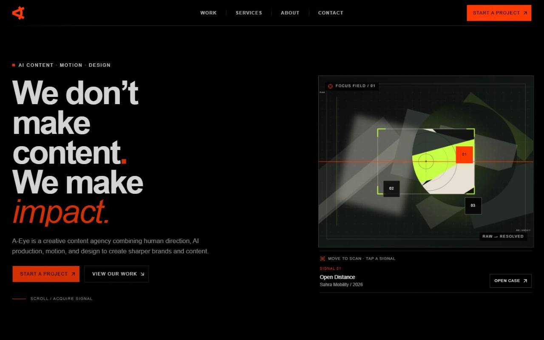This screenshot has width=544, height=340.
Task: Select the orange 01 signal marker
Action: (x=464, y=155)
